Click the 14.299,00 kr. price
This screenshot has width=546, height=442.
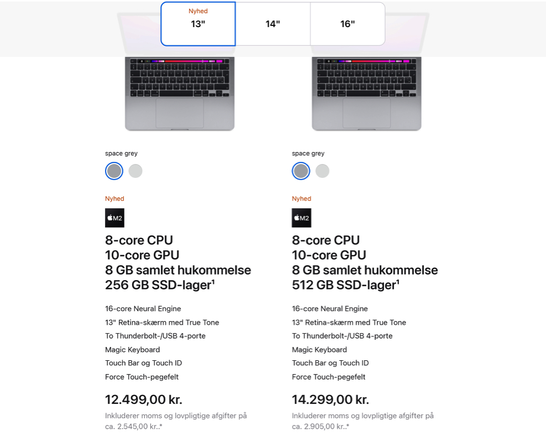[x=330, y=399]
